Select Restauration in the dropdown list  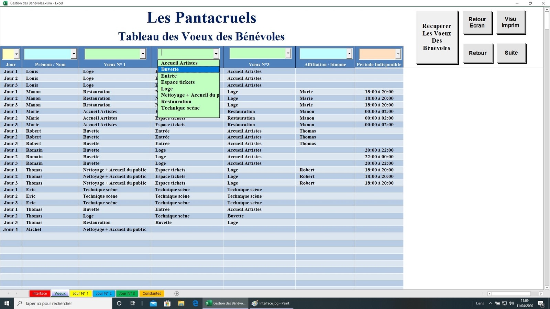pos(188,102)
